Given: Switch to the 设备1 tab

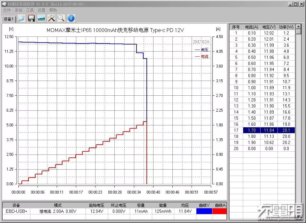Looking at the screenshot, I should (x=9, y=19).
